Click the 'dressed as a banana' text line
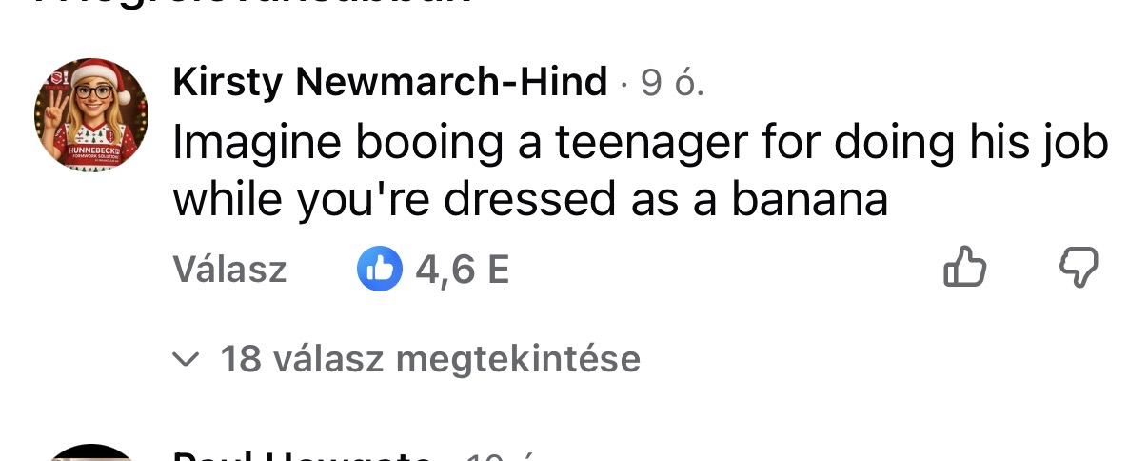Viewport: 1148px width, 461px height. 530,199
